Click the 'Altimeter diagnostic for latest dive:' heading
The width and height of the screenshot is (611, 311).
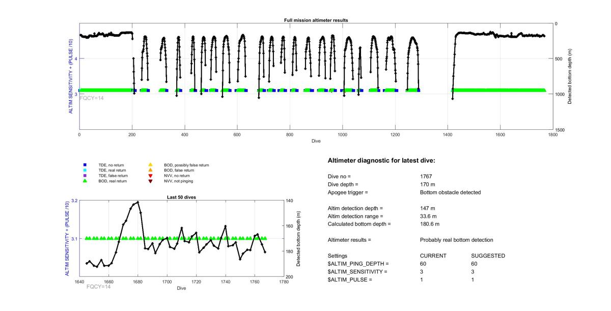(x=381, y=161)
